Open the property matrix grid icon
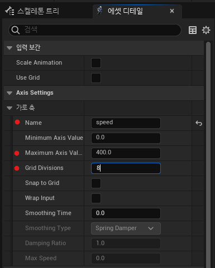Image resolution: width=215 pixels, height=268 pixels. (x=193, y=30)
